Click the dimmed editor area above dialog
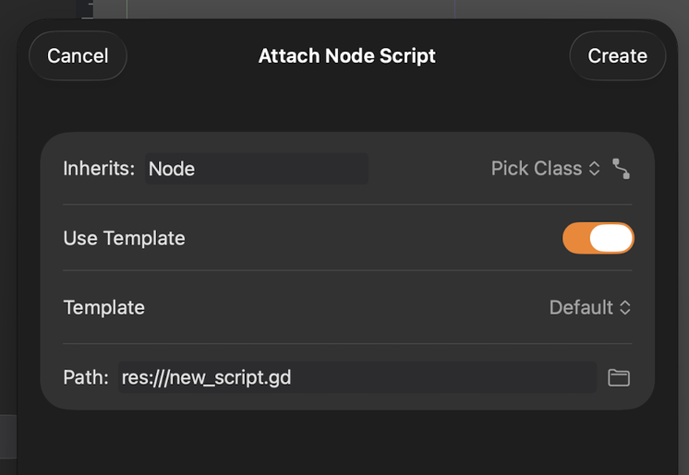Viewport: 689px width, 475px height. [x=290, y=9]
